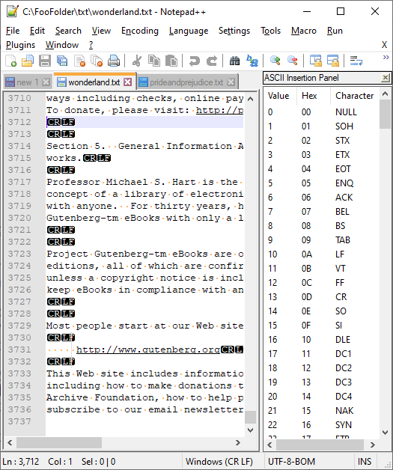Open the Language menu
393x470 pixels.
pos(189,31)
